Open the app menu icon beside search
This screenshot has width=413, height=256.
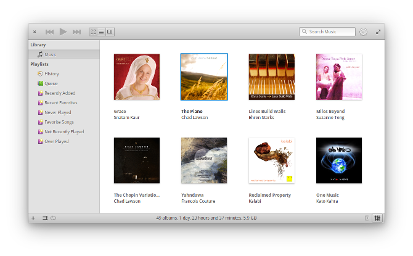[x=363, y=31]
